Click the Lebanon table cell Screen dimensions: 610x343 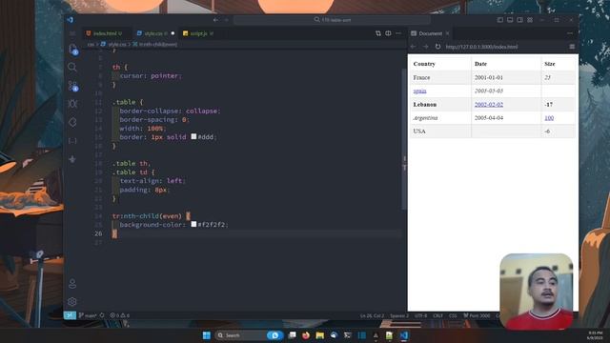click(440, 104)
